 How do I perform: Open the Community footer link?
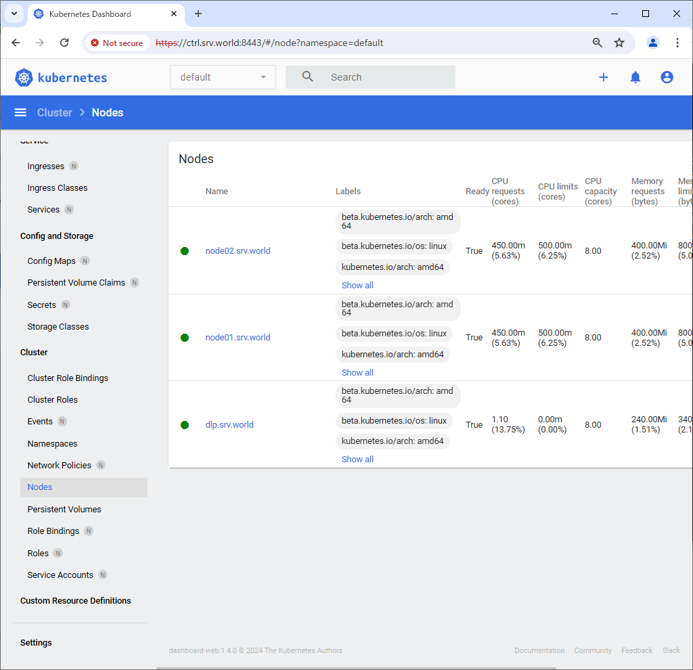(x=593, y=650)
